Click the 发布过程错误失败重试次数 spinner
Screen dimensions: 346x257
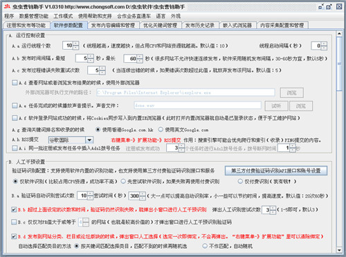click(96, 70)
